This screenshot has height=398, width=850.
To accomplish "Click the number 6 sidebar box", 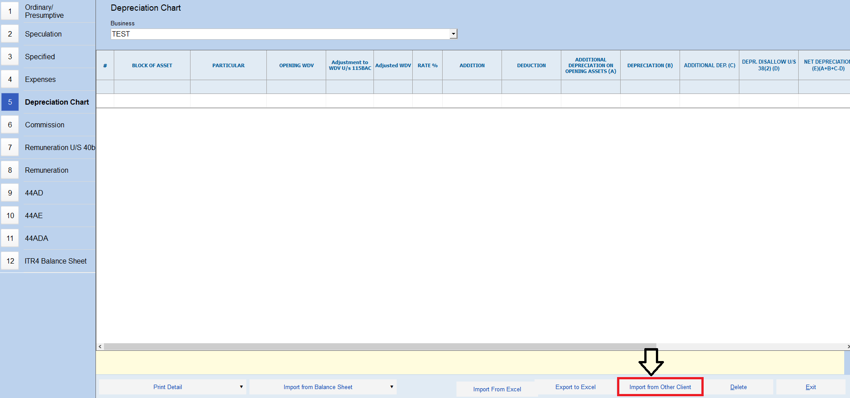I will pyautogui.click(x=10, y=125).
